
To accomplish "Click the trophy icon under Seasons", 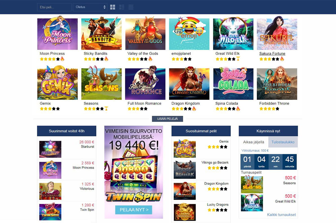I will pyautogui.click(x=106, y=108).
